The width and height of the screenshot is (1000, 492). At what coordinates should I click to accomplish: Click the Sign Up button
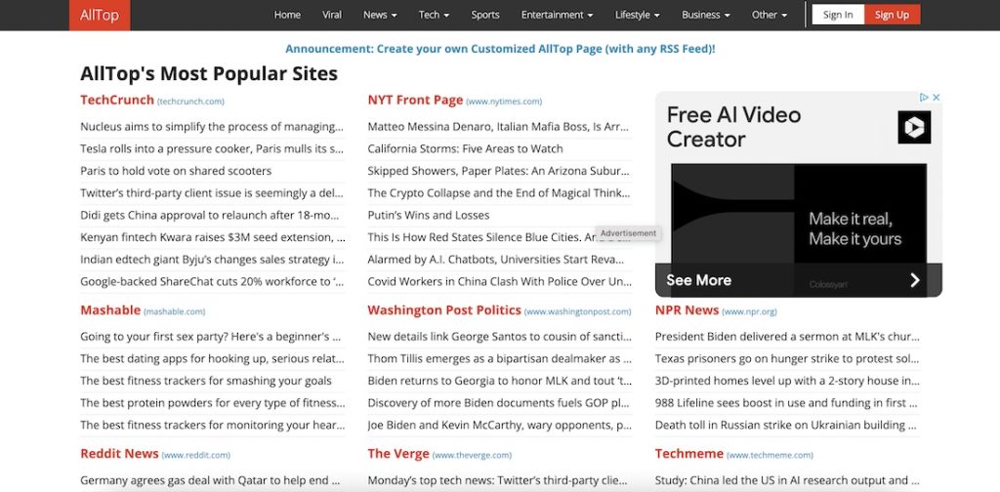point(893,15)
